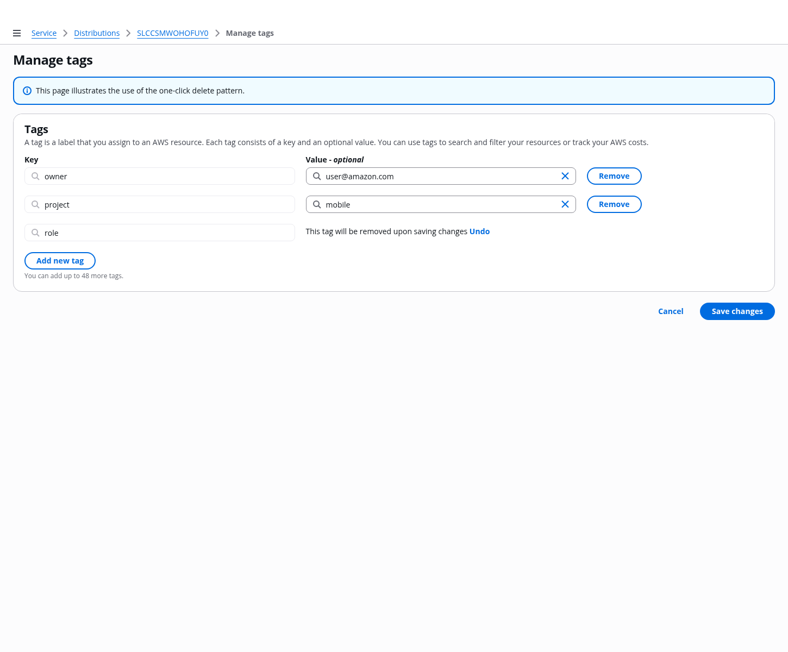Cancel tag editing

pos(671,311)
